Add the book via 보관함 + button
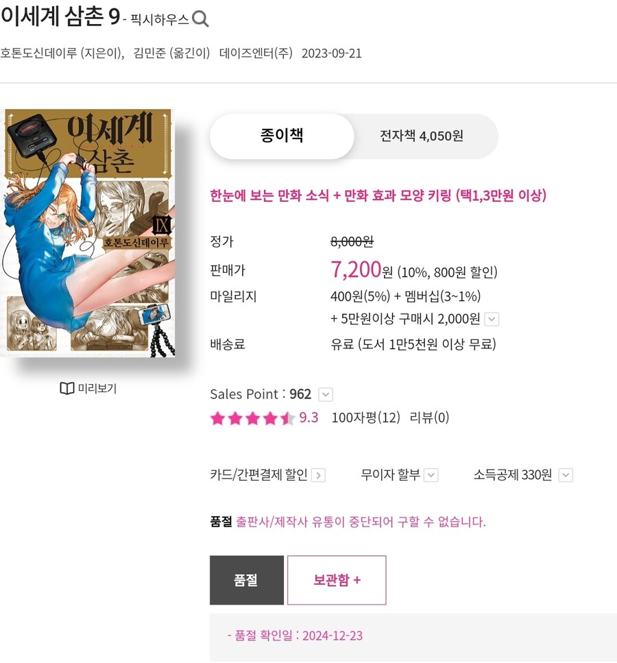 coord(337,580)
